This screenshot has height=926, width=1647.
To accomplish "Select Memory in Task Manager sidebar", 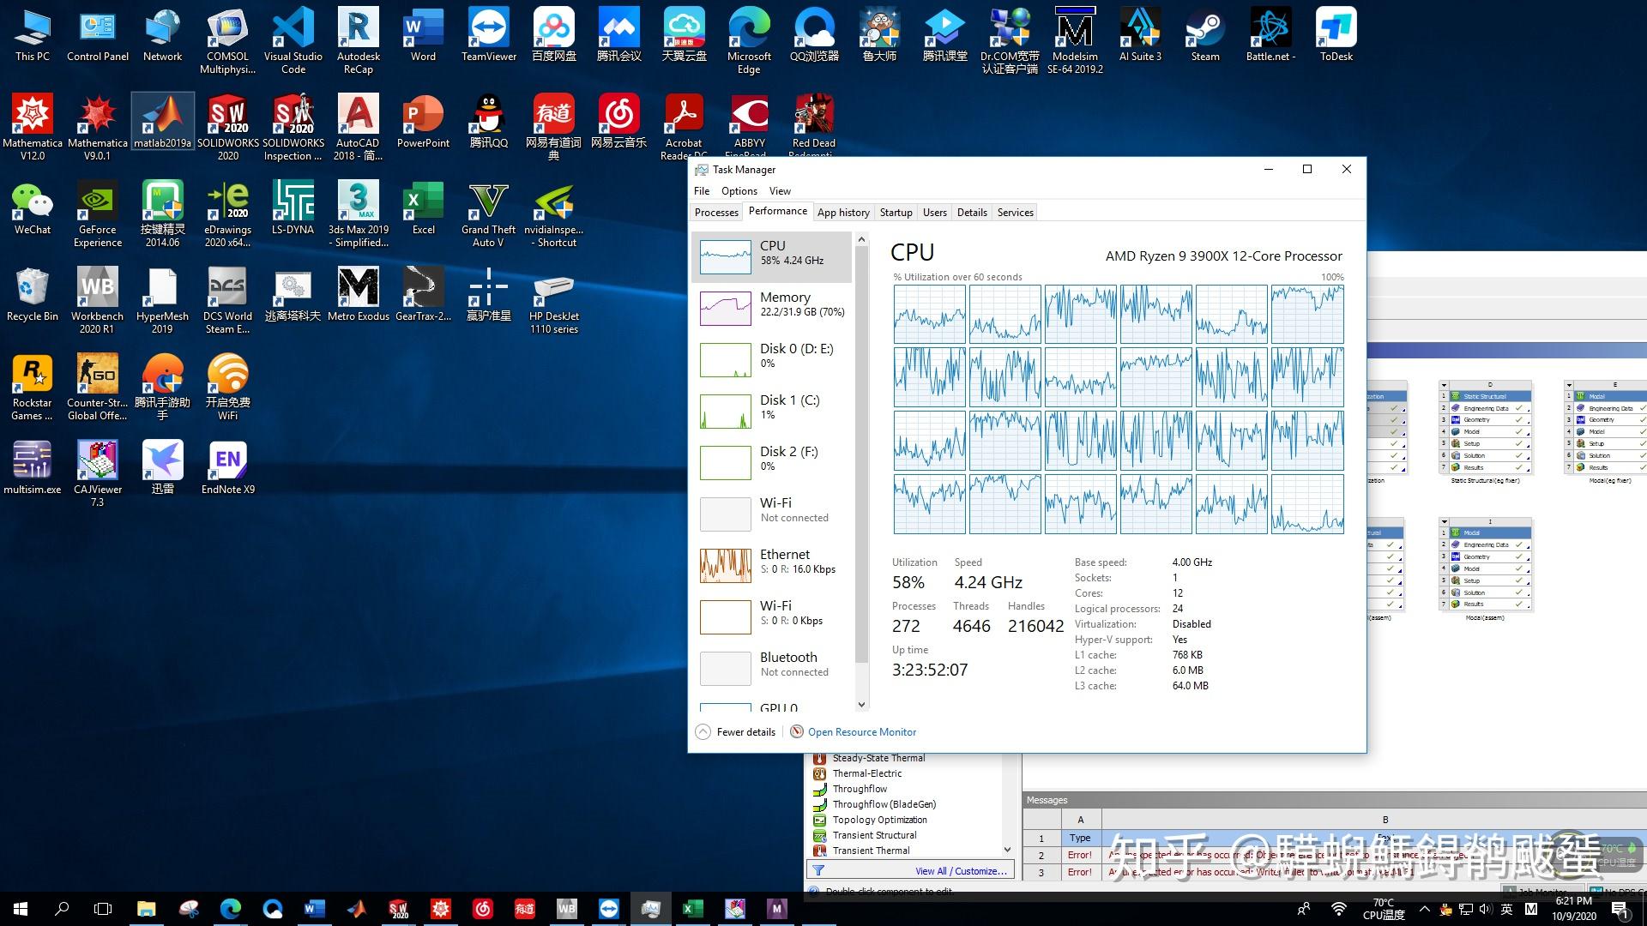I will pos(772,309).
